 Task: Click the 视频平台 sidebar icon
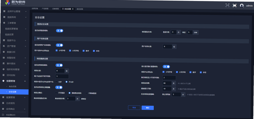(x=4, y=40)
